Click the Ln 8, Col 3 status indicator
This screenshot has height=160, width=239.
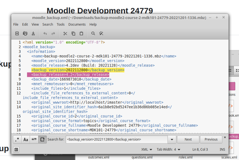(x=200, y=149)
